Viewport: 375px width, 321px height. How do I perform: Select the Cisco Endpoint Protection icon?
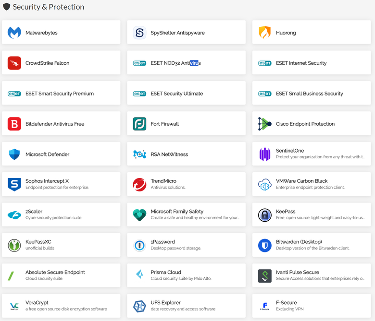tap(265, 124)
